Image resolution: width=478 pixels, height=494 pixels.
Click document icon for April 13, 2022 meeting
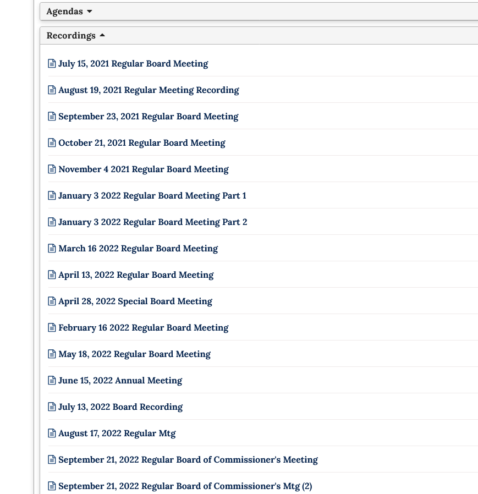click(x=52, y=275)
